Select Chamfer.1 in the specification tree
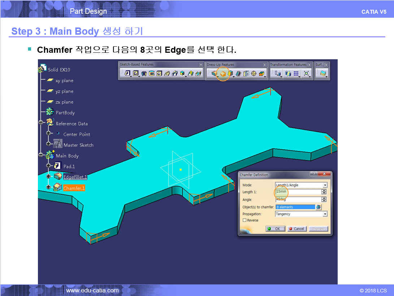This screenshot has height=296, width=394. click(x=74, y=188)
